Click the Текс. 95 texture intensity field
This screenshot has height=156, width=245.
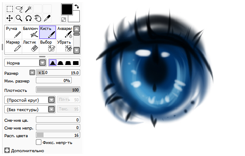[69, 109]
